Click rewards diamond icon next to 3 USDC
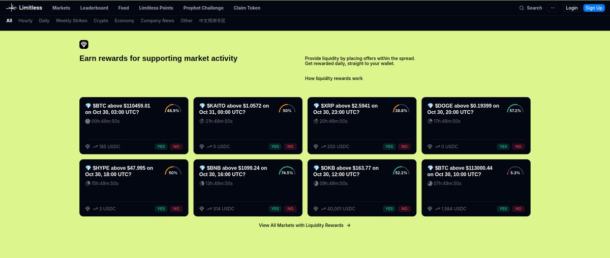The width and height of the screenshot is (610, 258). (x=88, y=209)
